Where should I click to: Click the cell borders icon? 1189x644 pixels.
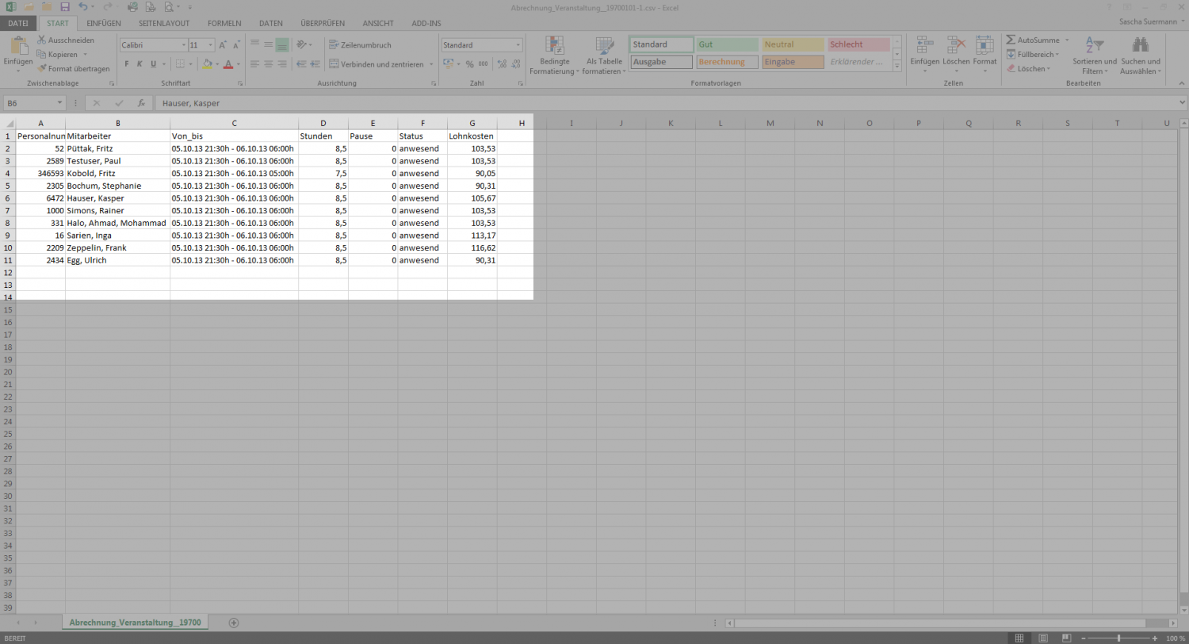pos(180,64)
